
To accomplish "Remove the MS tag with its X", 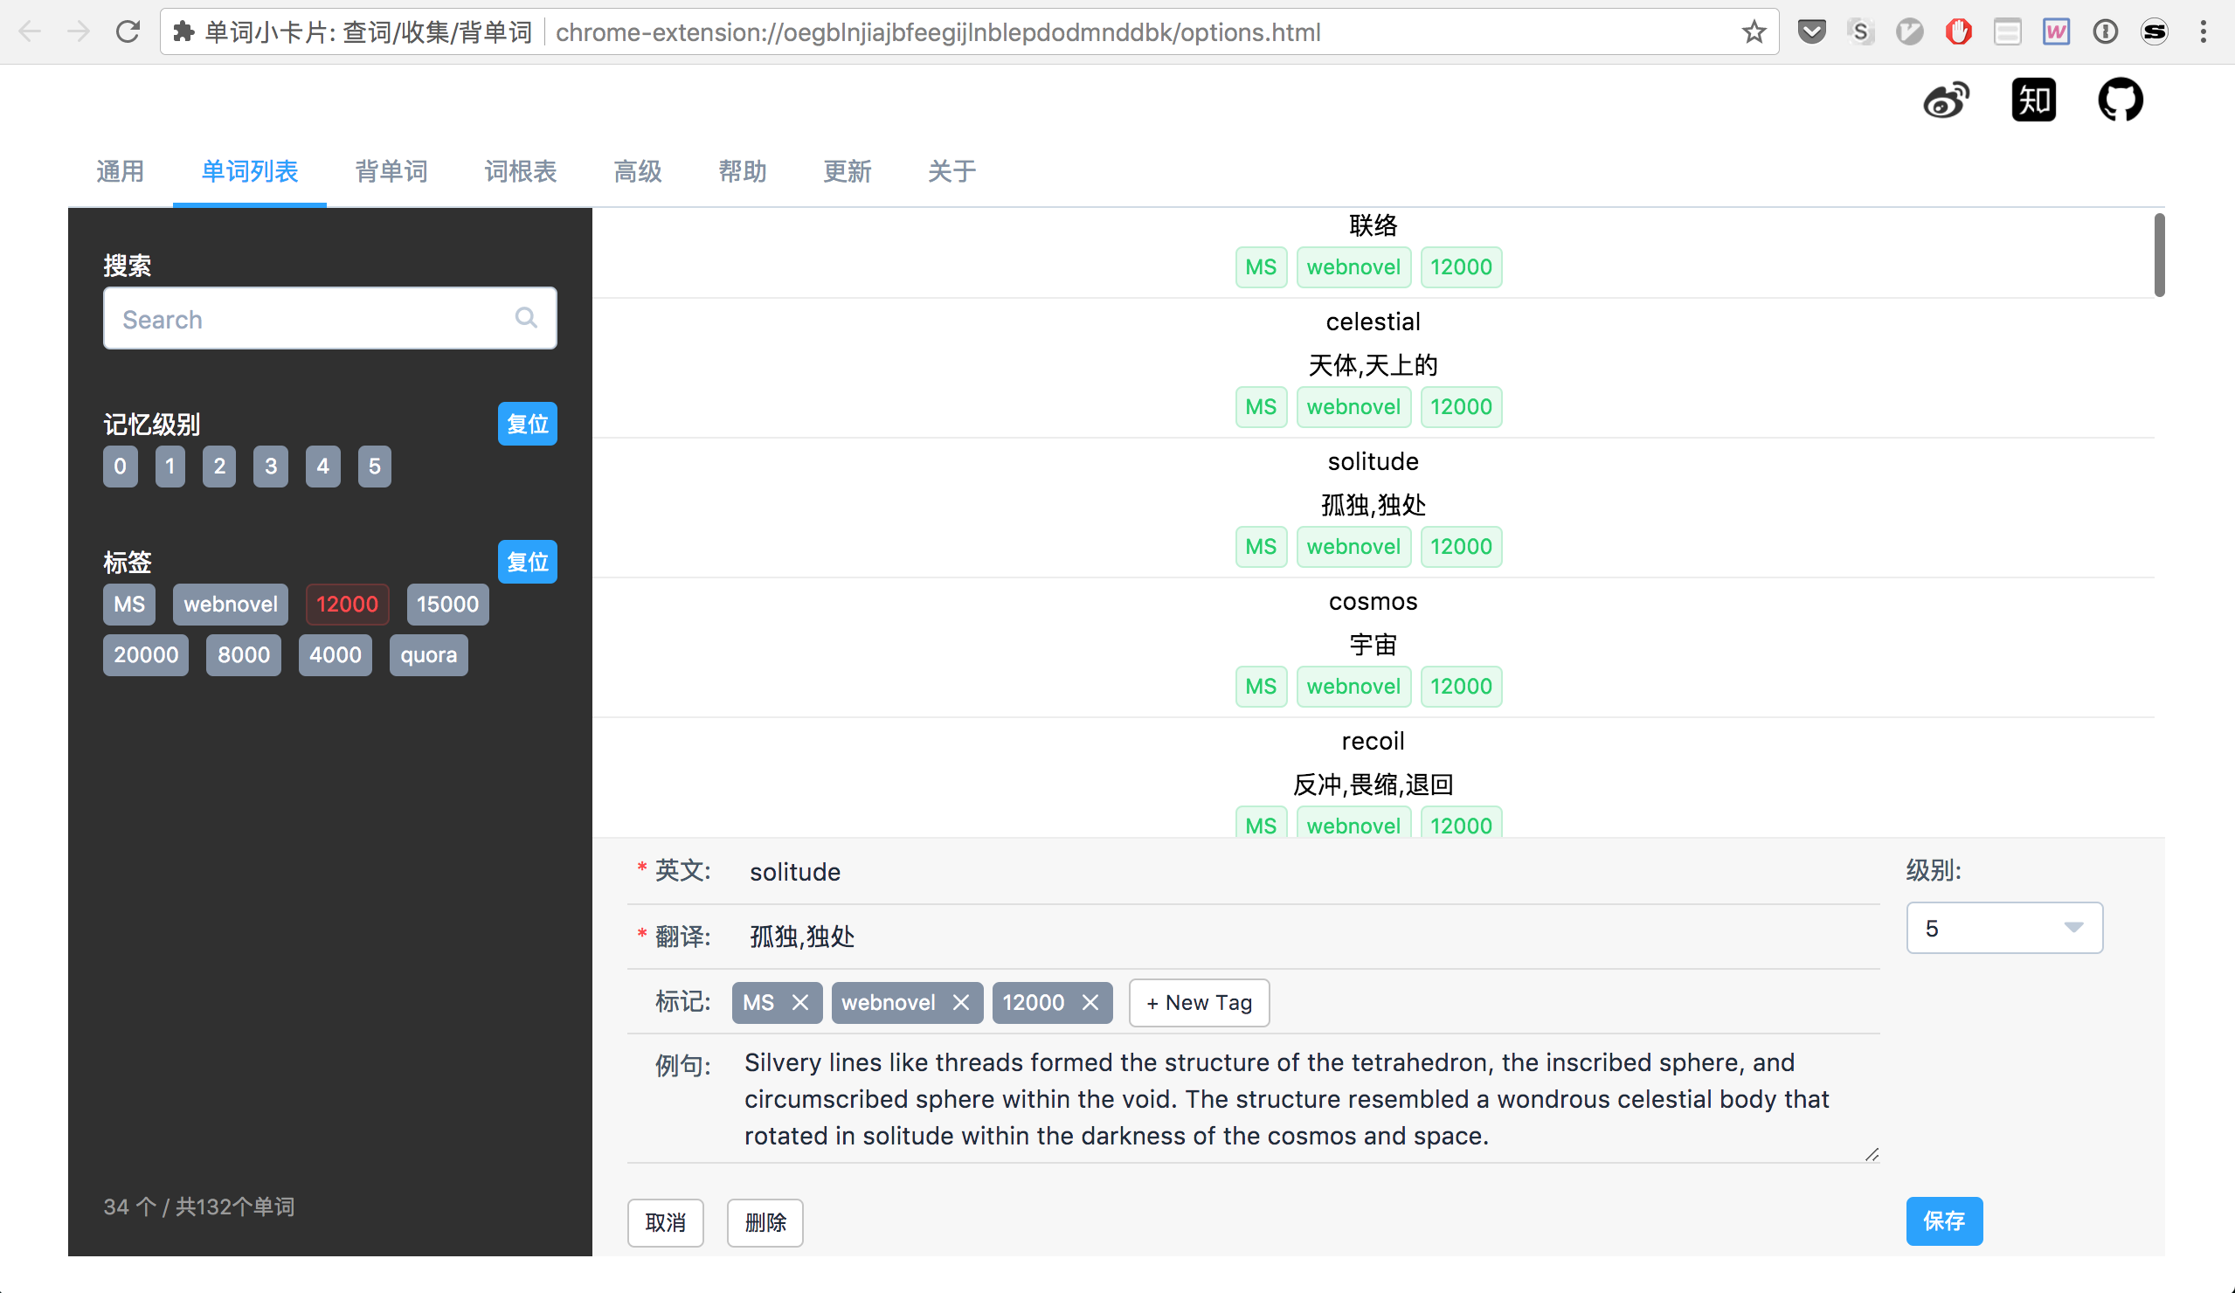I will tap(800, 1002).
